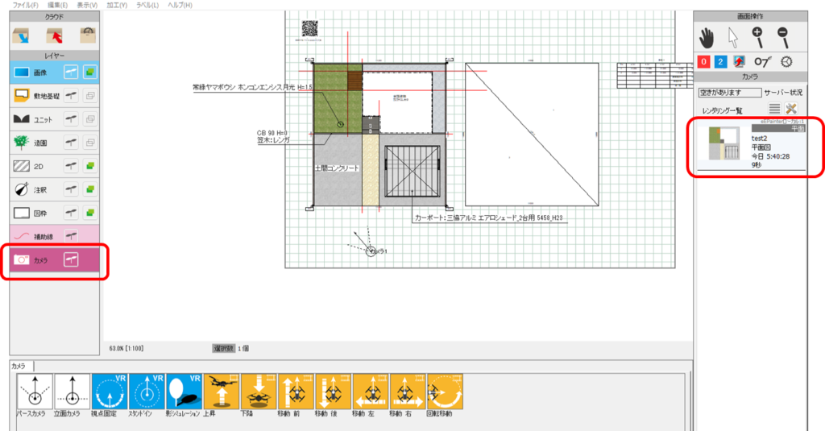Viewport: 825px width, 431px height.
Task: Click the 上昇 drone ascend icon
Action: [x=222, y=392]
